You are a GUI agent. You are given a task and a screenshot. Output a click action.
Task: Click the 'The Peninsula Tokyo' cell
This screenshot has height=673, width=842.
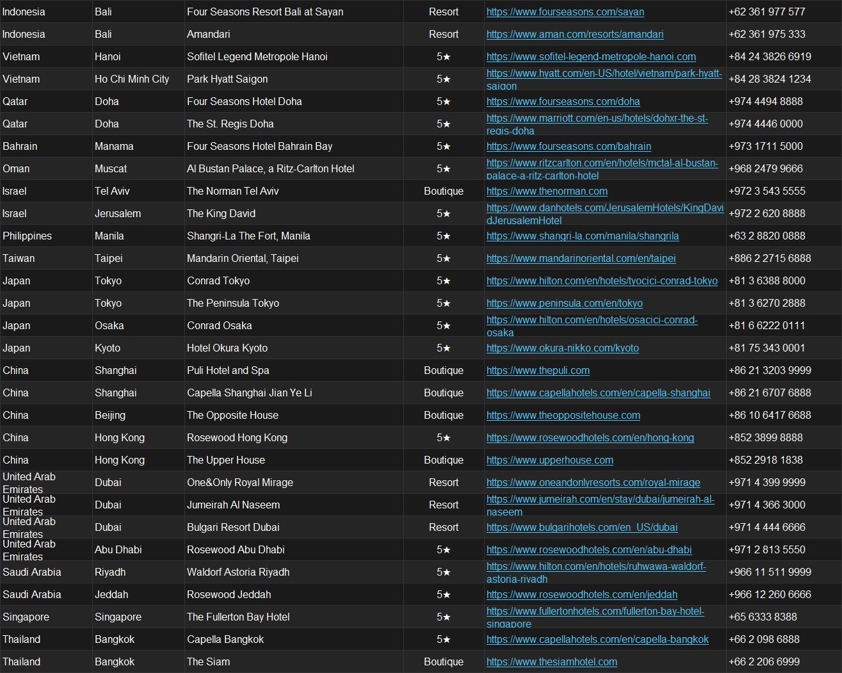tap(294, 304)
